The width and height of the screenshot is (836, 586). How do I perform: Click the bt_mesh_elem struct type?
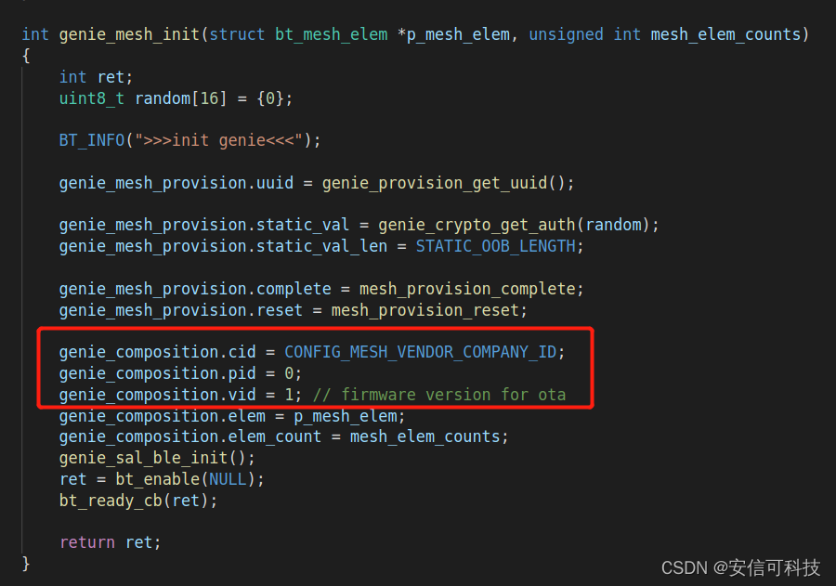point(331,34)
